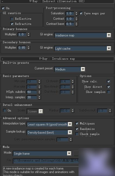Click the irradiance map File path field
The image size is (115, 176).
pyautogui.click(x=46, y=161)
